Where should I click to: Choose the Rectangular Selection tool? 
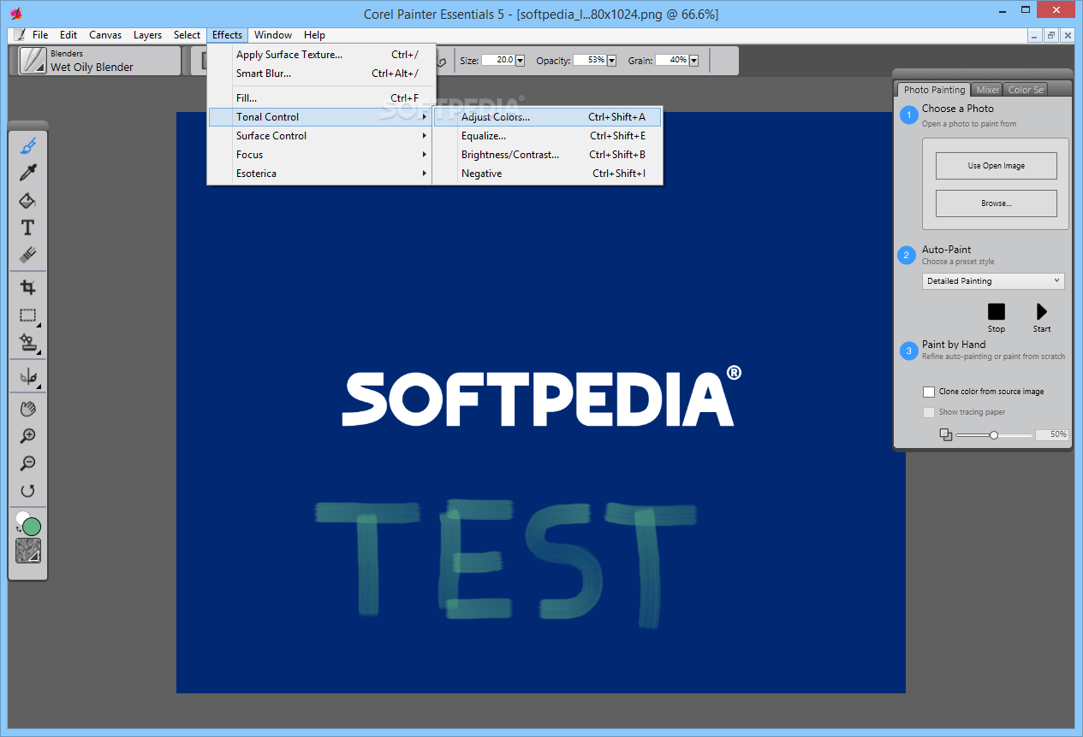(x=28, y=315)
